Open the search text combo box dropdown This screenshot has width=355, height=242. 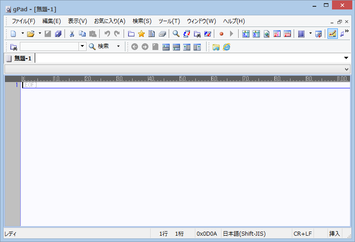pos(83,46)
